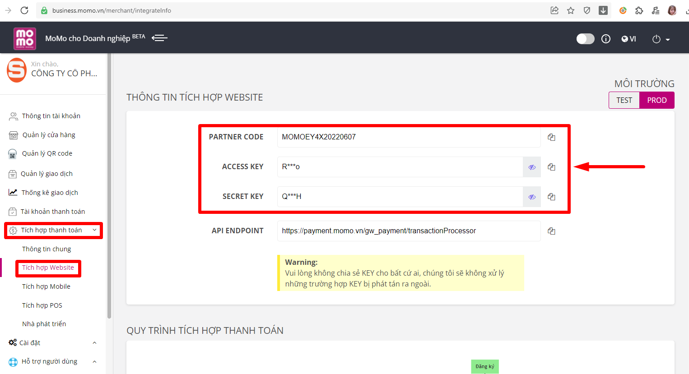
Task: Reveal the hidden Access Key
Action: pos(532,167)
